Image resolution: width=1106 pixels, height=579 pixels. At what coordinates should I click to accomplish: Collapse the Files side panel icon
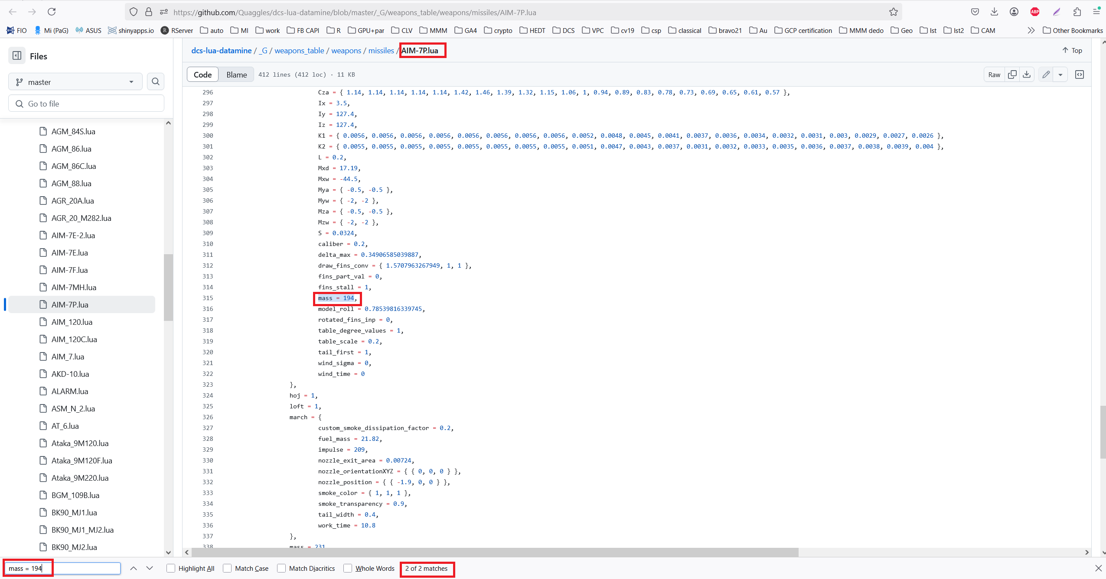pyautogui.click(x=17, y=56)
